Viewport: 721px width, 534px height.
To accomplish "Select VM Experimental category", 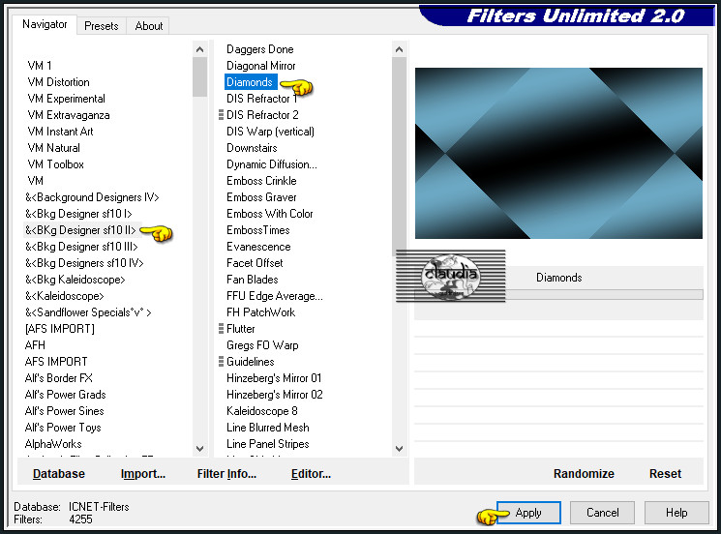I will coord(66,99).
